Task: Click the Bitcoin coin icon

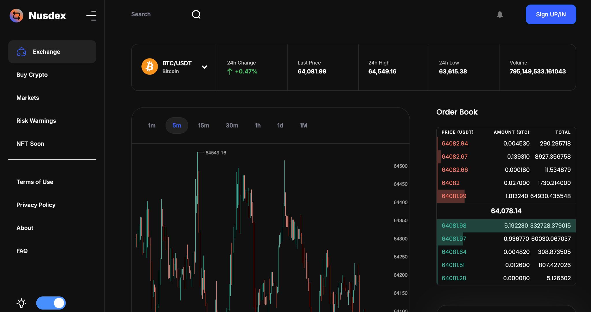Action: click(149, 67)
